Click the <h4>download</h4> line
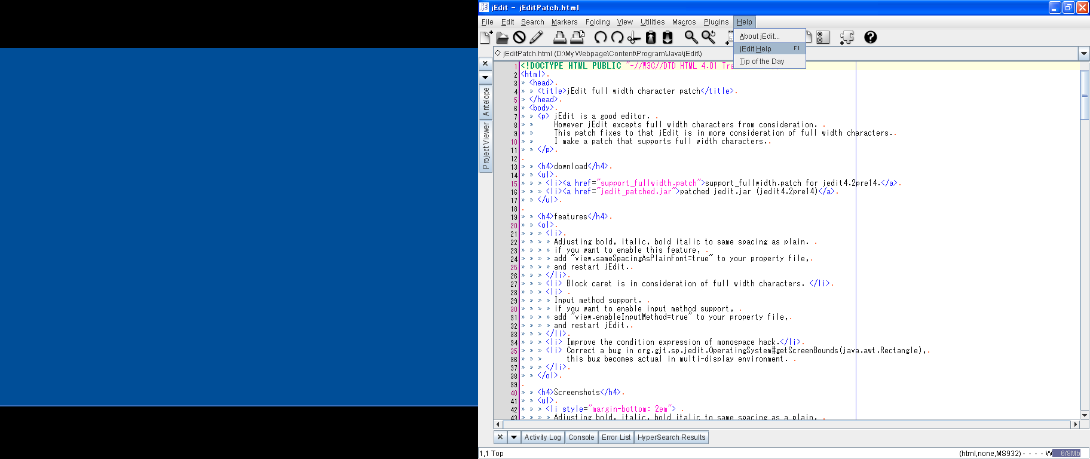1090x459 pixels. coord(574,166)
